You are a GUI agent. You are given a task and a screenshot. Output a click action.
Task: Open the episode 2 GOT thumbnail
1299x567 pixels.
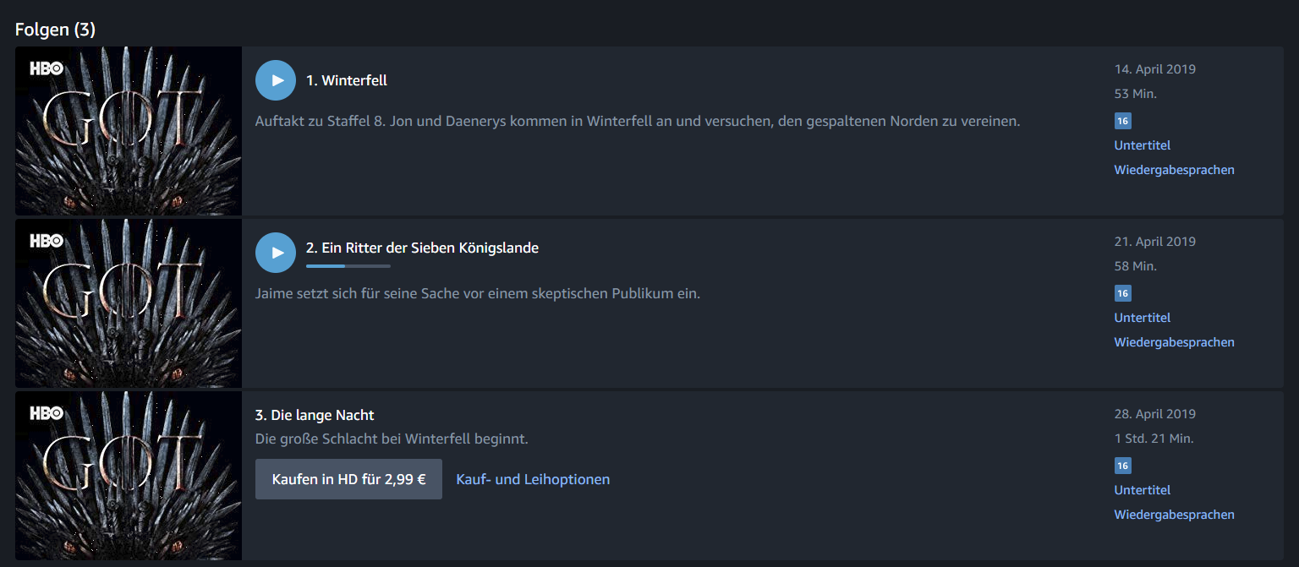click(129, 303)
